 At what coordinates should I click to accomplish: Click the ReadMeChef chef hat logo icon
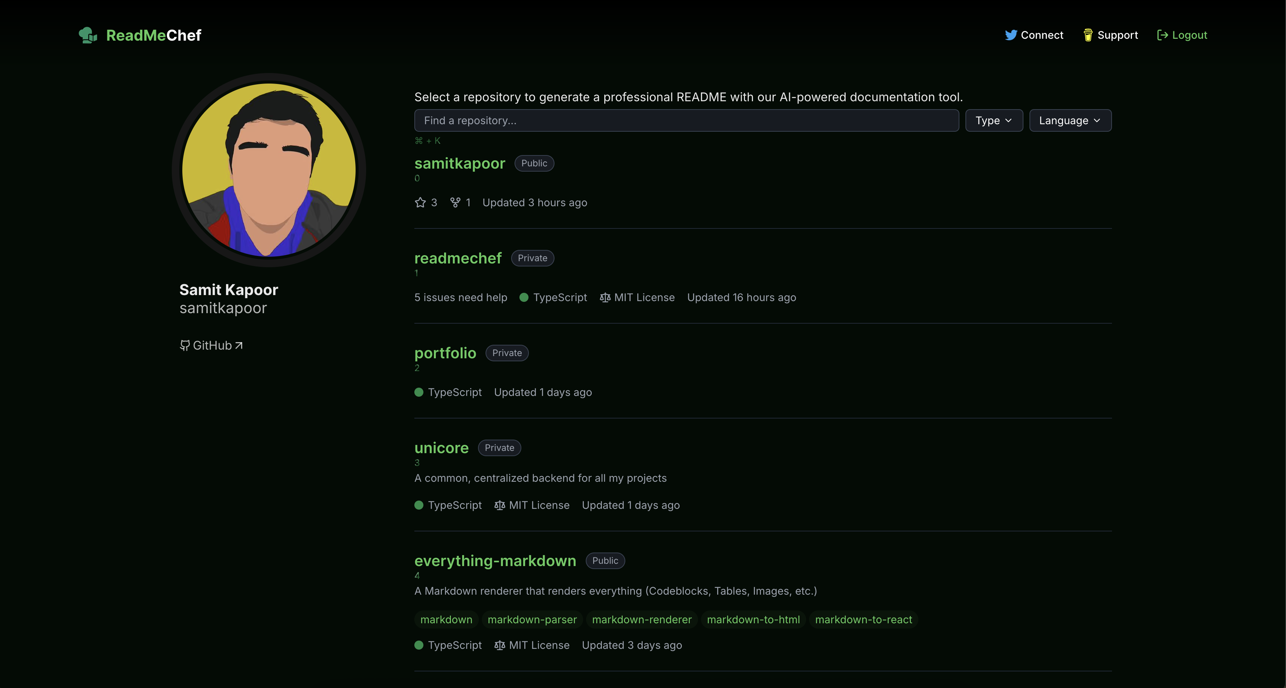(x=88, y=35)
